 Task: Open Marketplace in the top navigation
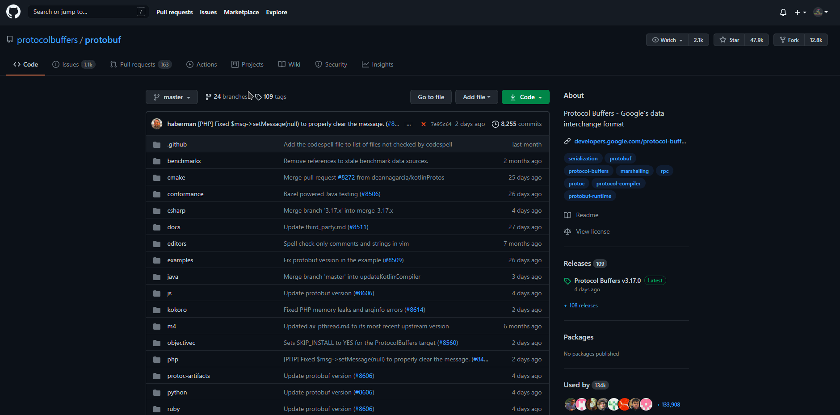coord(241,12)
